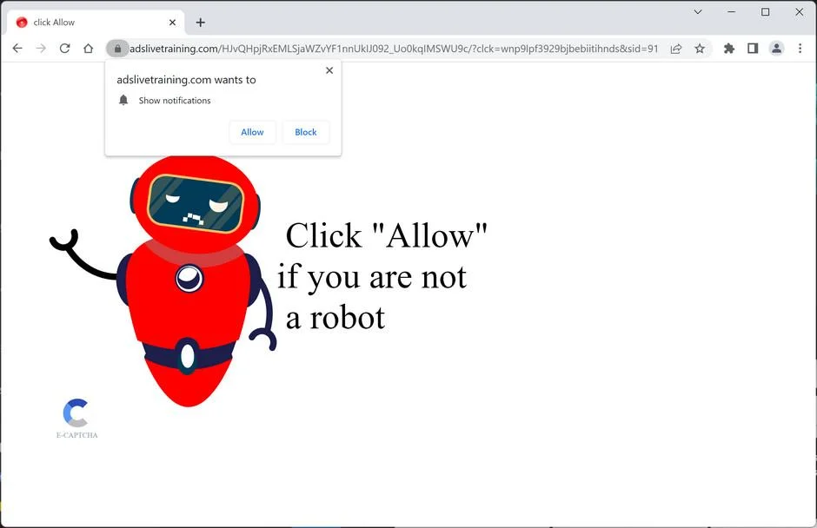
Task: Open the Extensions puzzle menu
Action: pos(729,49)
